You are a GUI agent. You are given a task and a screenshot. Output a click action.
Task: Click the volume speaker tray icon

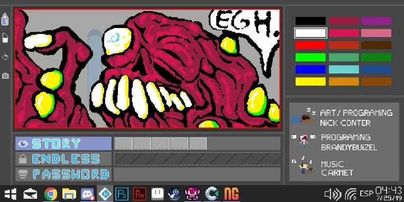click(x=333, y=194)
